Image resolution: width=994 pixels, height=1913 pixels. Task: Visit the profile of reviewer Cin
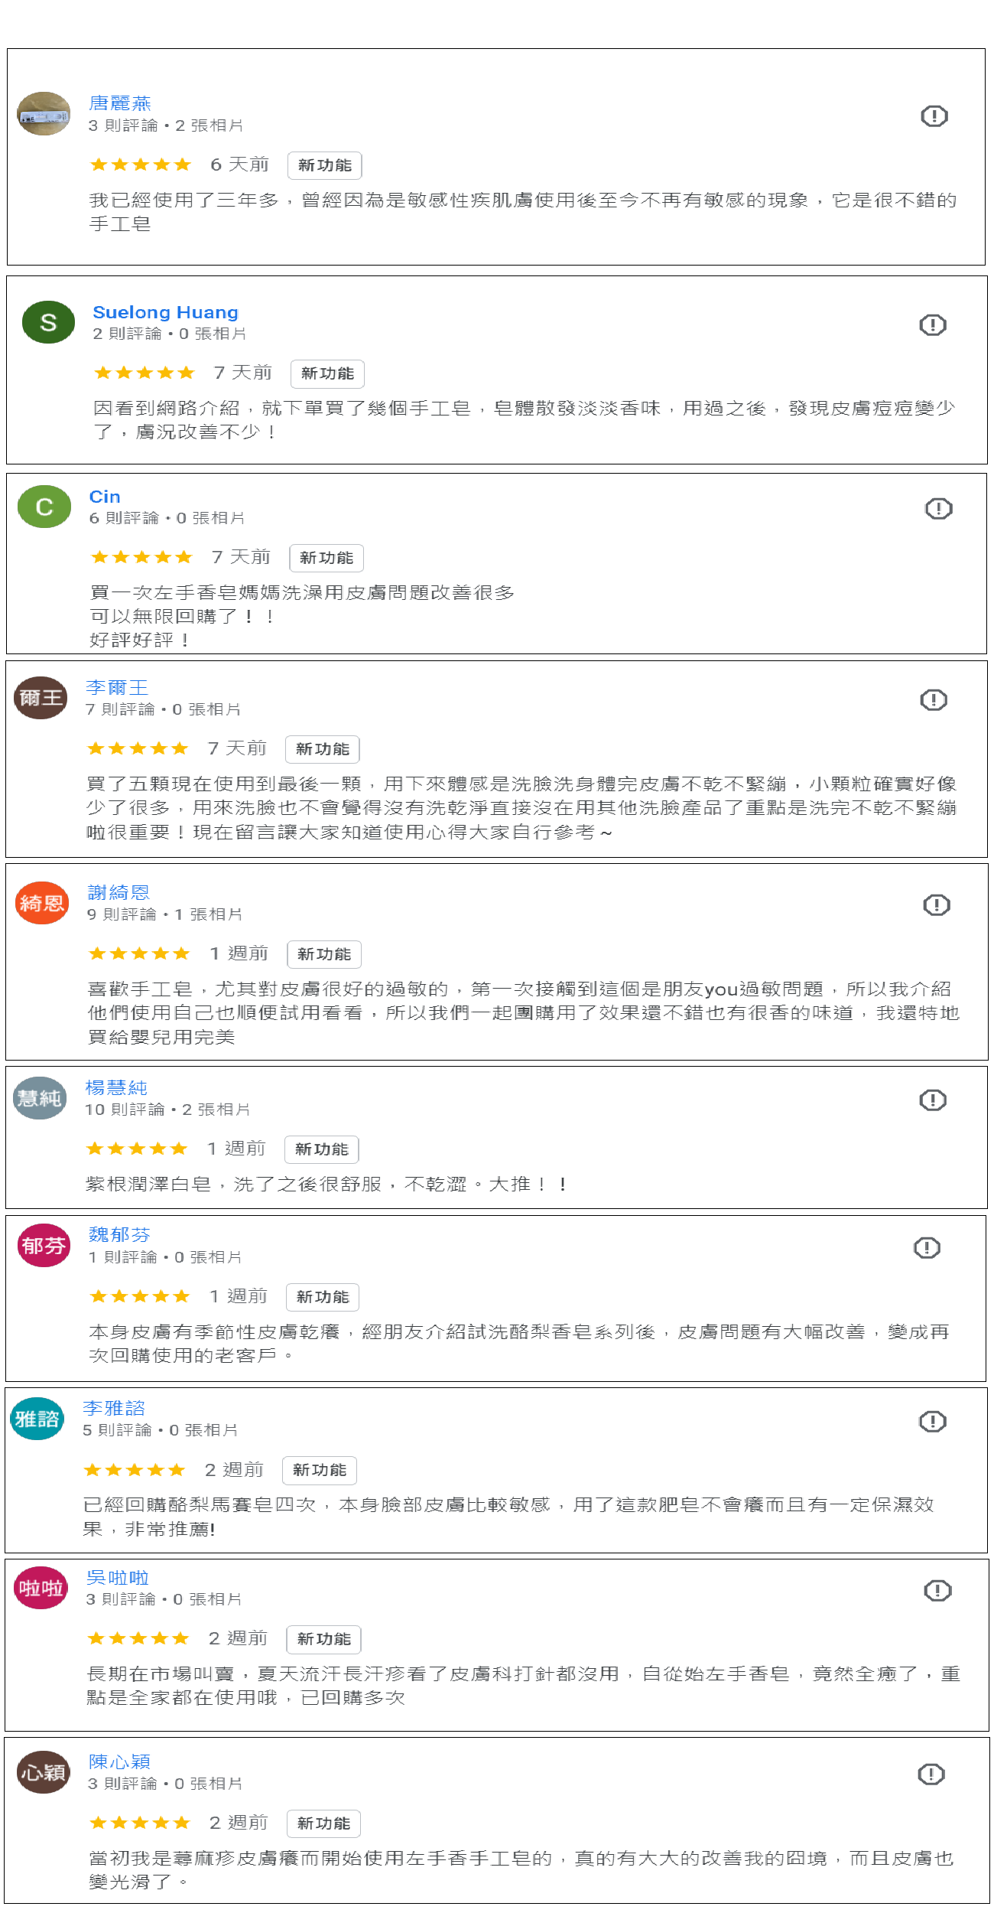tap(105, 497)
